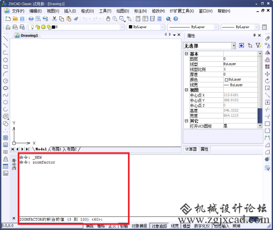Open the Layer Properties Manager icon
The height and width of the screenshot is (230, 273).
(8, 27)
